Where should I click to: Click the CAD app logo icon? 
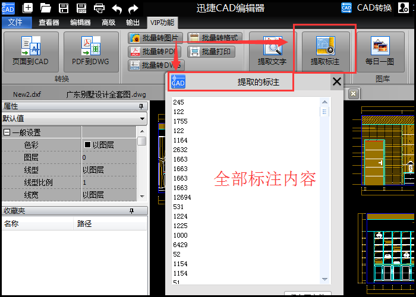pos(8,8)
